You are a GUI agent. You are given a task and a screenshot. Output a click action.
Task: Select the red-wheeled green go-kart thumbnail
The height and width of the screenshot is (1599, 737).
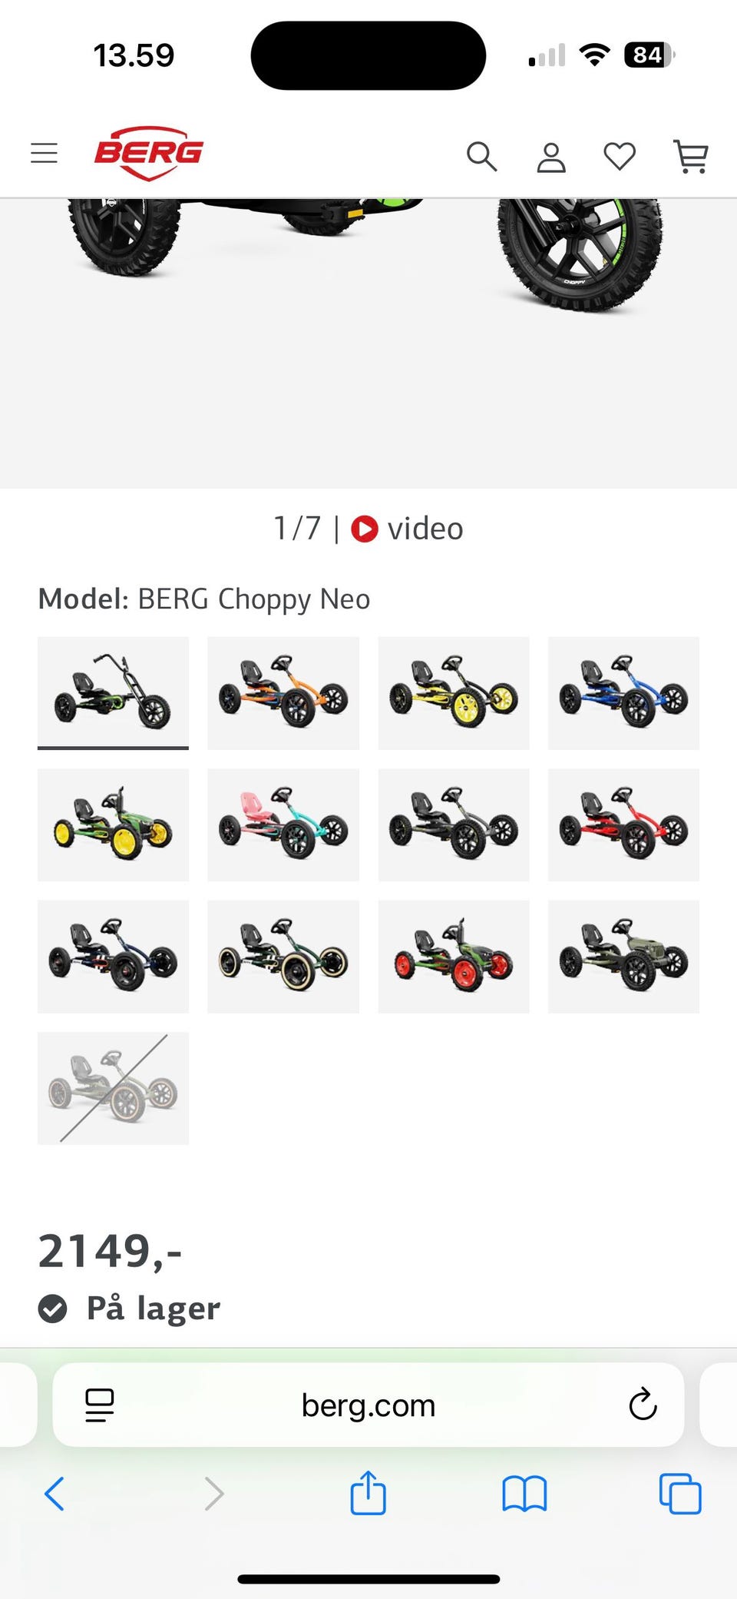pyautogui.click(x=454, y=957)
